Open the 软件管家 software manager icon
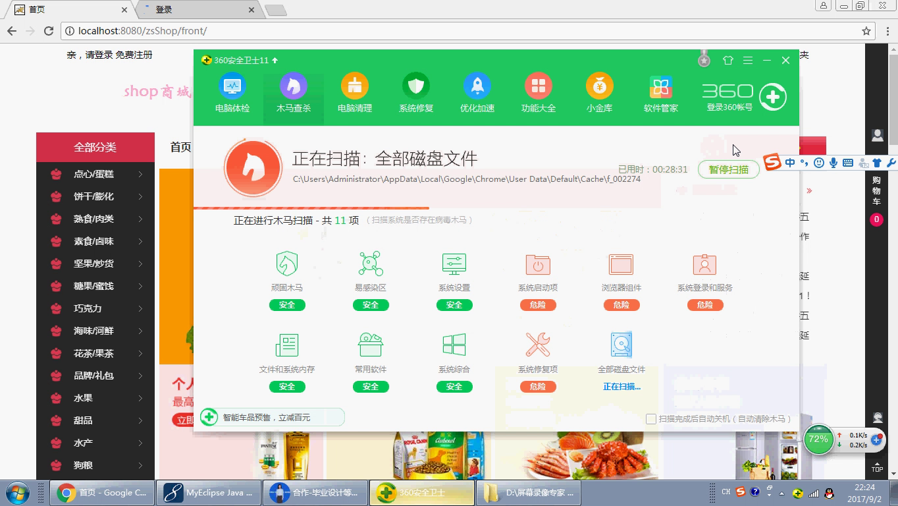898x506 pixels. [660, 86]
